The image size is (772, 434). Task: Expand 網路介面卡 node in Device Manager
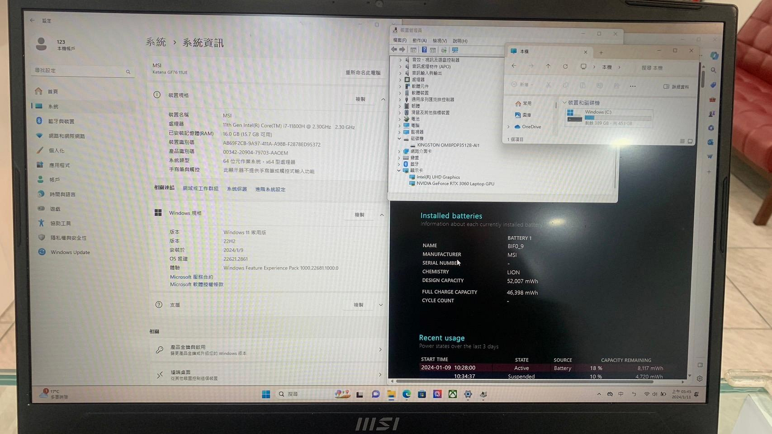pyautogui.click(x=399, y=151)
